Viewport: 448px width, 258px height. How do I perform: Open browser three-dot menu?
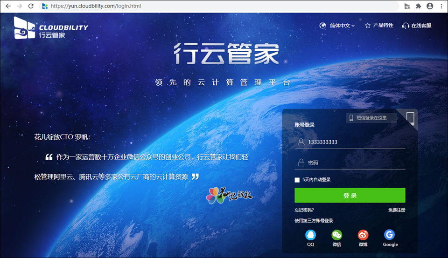441,6
